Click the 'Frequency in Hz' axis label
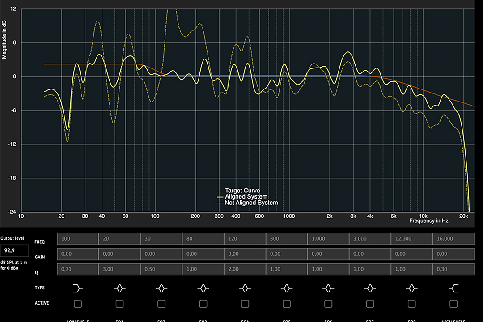Viewport: 483px width, 322px height. point(428,220)
